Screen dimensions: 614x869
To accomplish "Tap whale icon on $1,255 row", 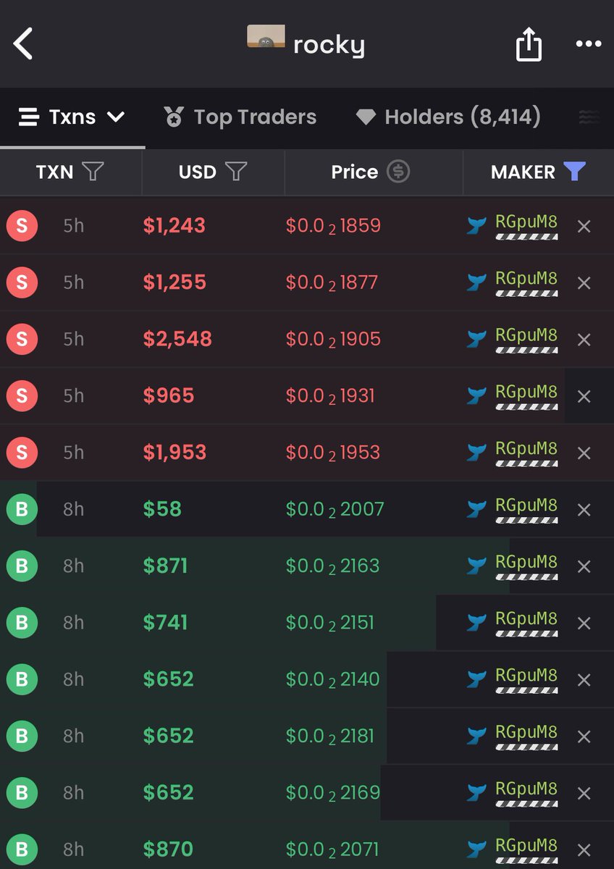I will 476,282.
